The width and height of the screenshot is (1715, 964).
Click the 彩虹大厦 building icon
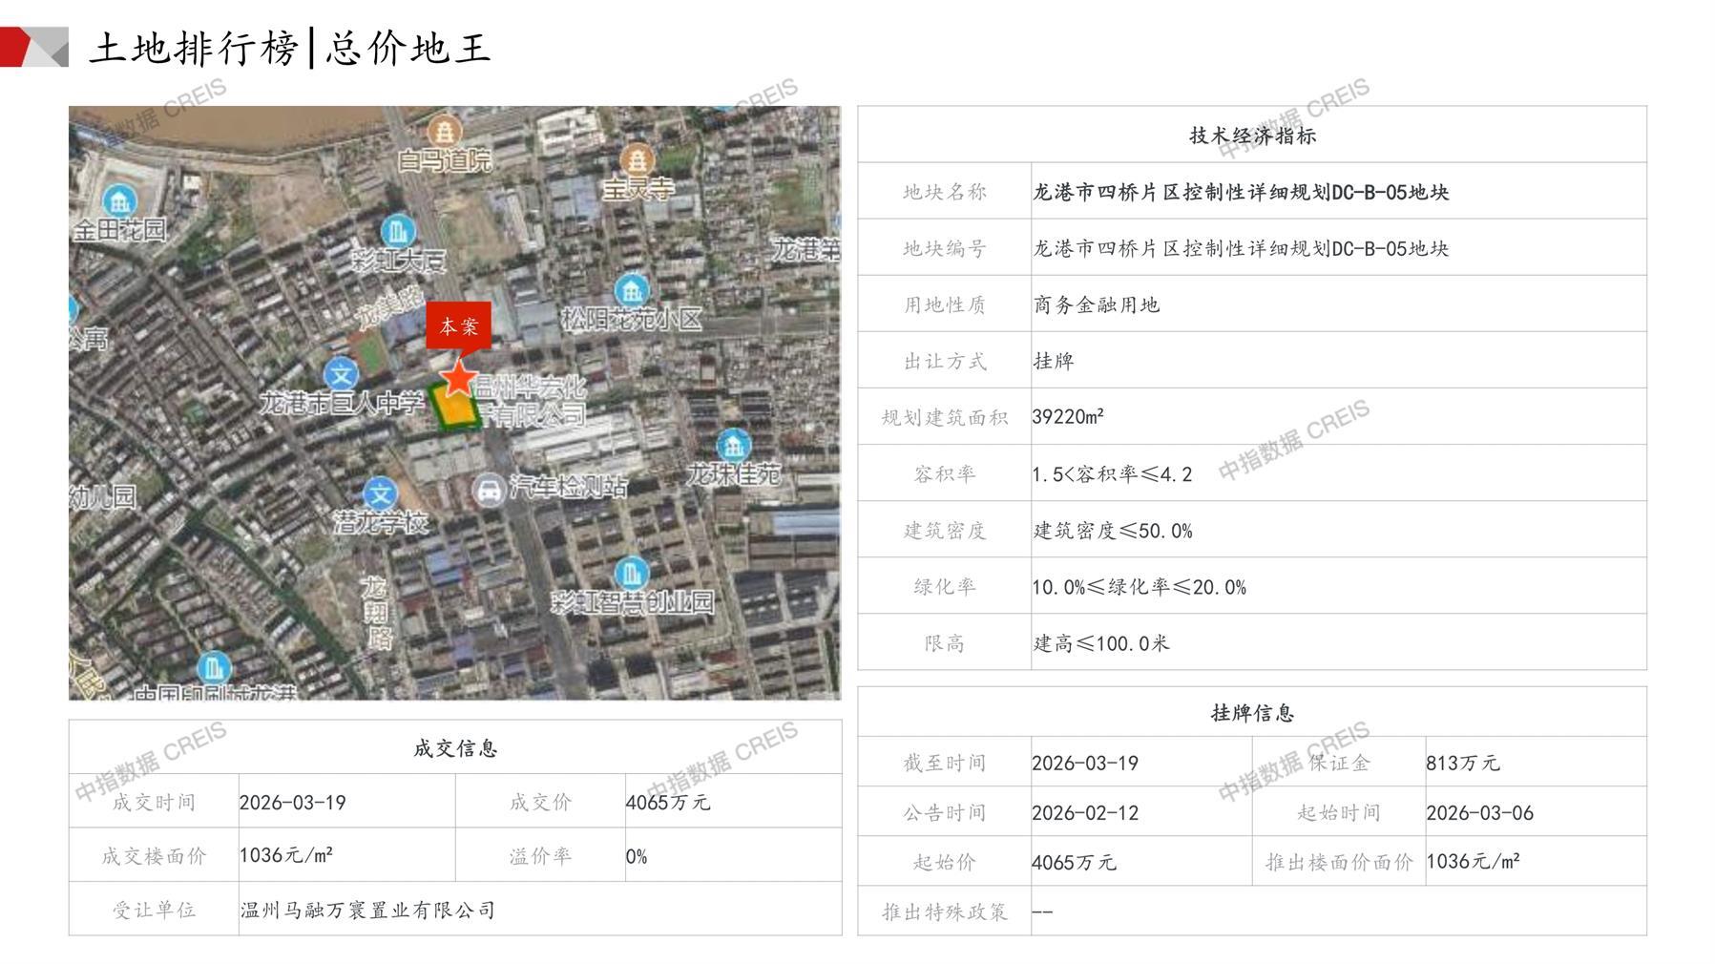[398, 231]
